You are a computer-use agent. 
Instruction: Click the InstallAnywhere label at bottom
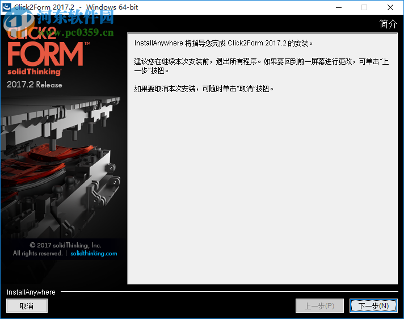click(31, 292)
